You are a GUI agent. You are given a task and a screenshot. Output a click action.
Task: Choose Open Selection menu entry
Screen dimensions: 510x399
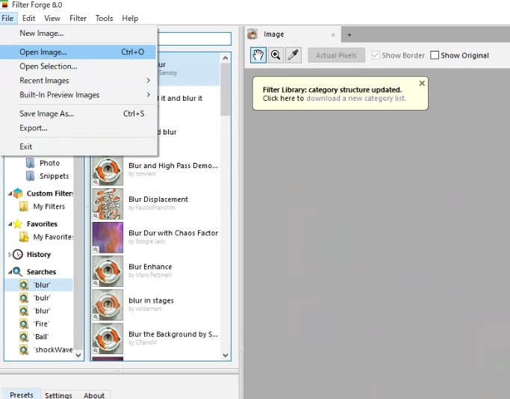tap(78, 66)
